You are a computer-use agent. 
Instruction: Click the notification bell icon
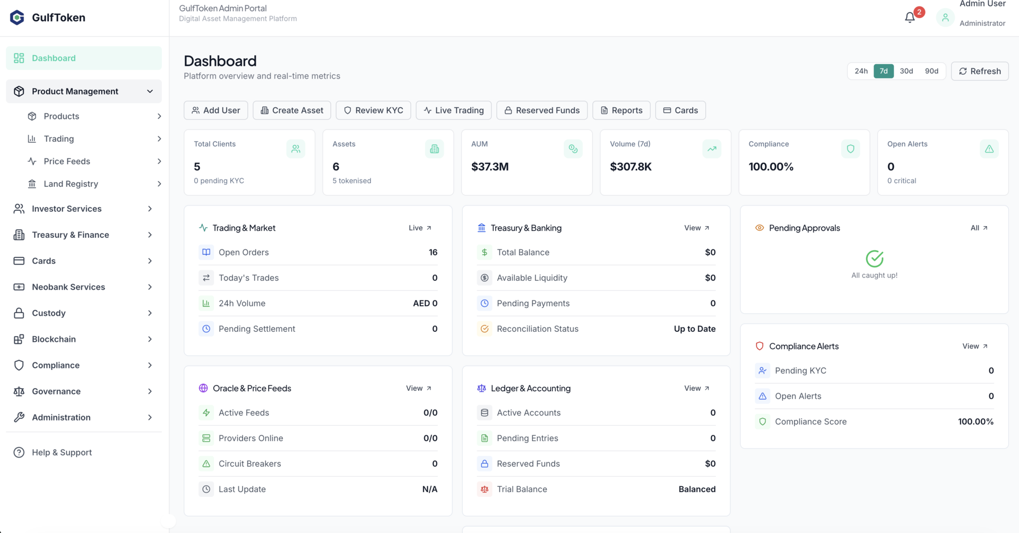(x=910, y=17)
